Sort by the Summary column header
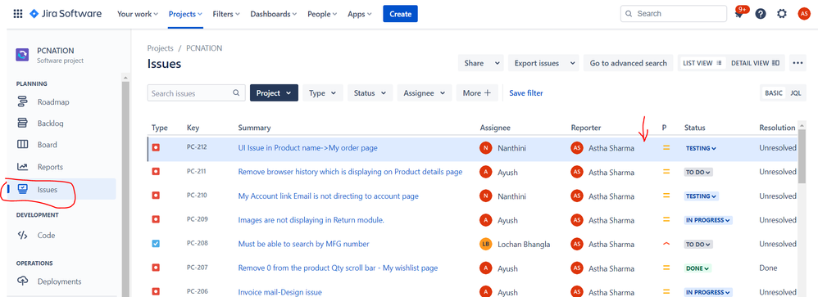This screenshot has width=818, height=297. coord(254,128)
